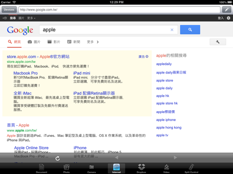Open store.apple.com ad headline link
233x174 pixels.
38,57
